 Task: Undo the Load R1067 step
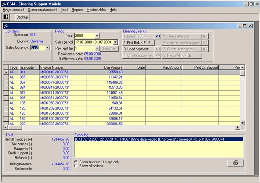pyautogui.click(x=158, y=36)
